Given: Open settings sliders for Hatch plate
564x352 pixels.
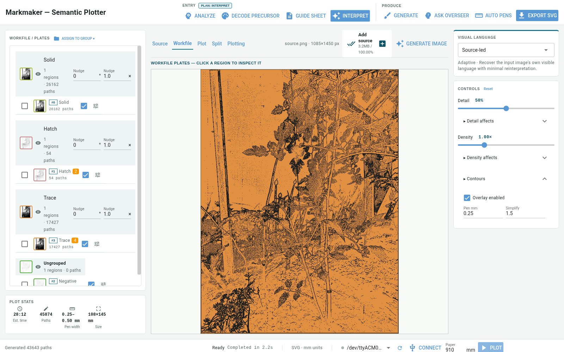Looking at the screenshot, I should click(x=98, y=175).
